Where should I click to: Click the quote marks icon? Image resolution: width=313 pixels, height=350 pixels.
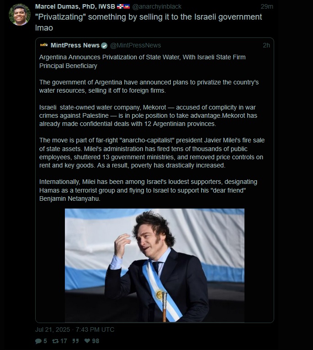pyautogui.click(x=75, y=341)
